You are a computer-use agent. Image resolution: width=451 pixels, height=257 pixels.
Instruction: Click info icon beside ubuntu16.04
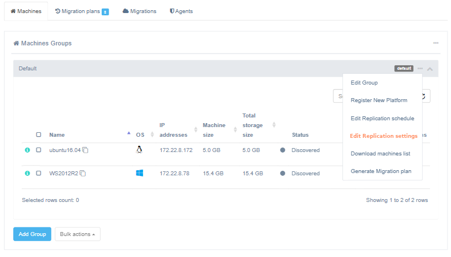(x=27, y=150)
